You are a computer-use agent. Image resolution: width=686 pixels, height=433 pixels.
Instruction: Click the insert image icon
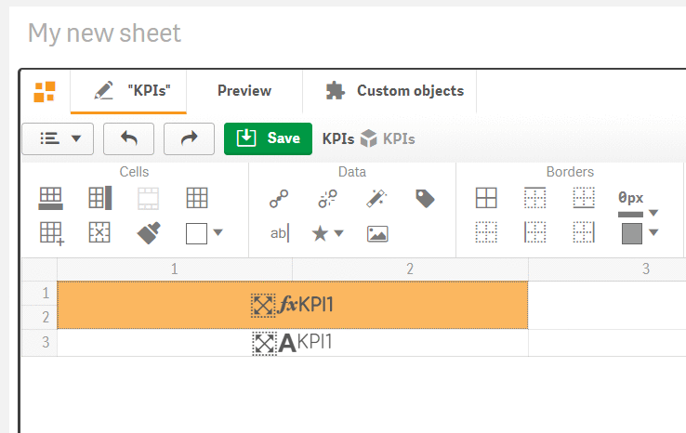pos(376,233)
